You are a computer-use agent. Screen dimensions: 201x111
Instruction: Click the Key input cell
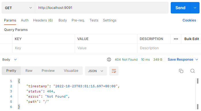pyautogui.click(x=44, y=48)
